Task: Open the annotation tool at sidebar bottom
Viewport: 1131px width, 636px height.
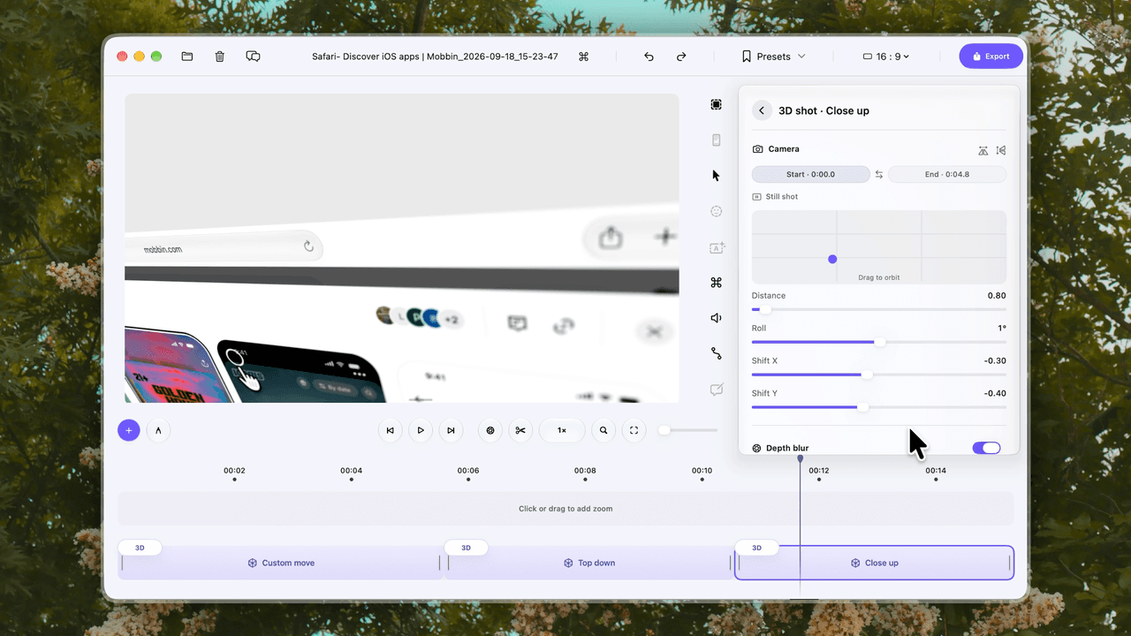Action: click(716, 390)
